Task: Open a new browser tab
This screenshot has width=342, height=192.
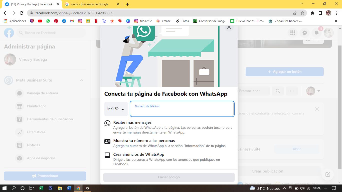Action: tap(127, 4)
